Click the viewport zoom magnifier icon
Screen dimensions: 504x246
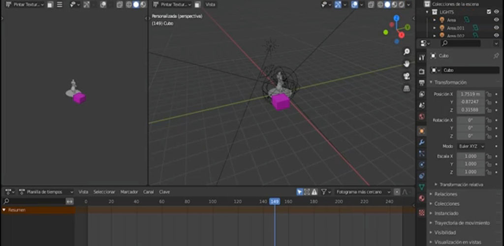407,52
